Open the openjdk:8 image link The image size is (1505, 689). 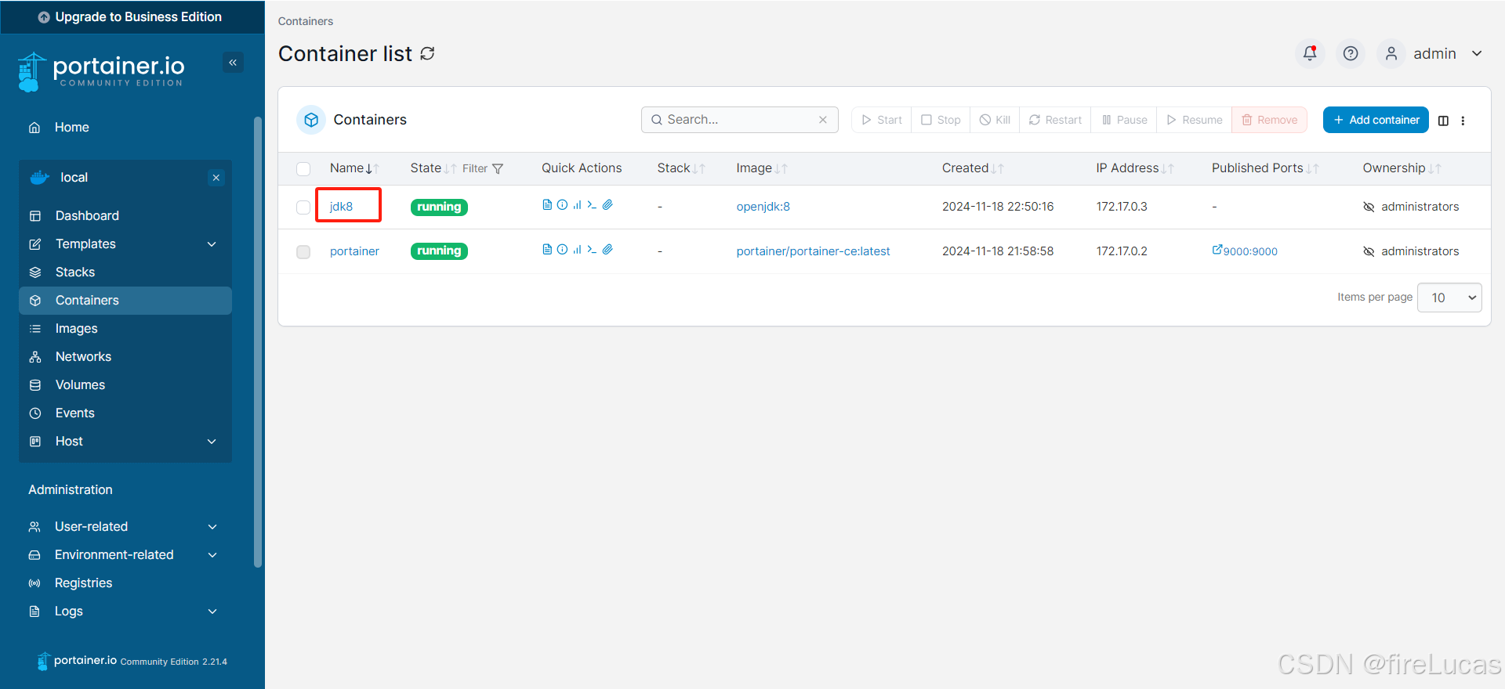(x=763, y=207)
